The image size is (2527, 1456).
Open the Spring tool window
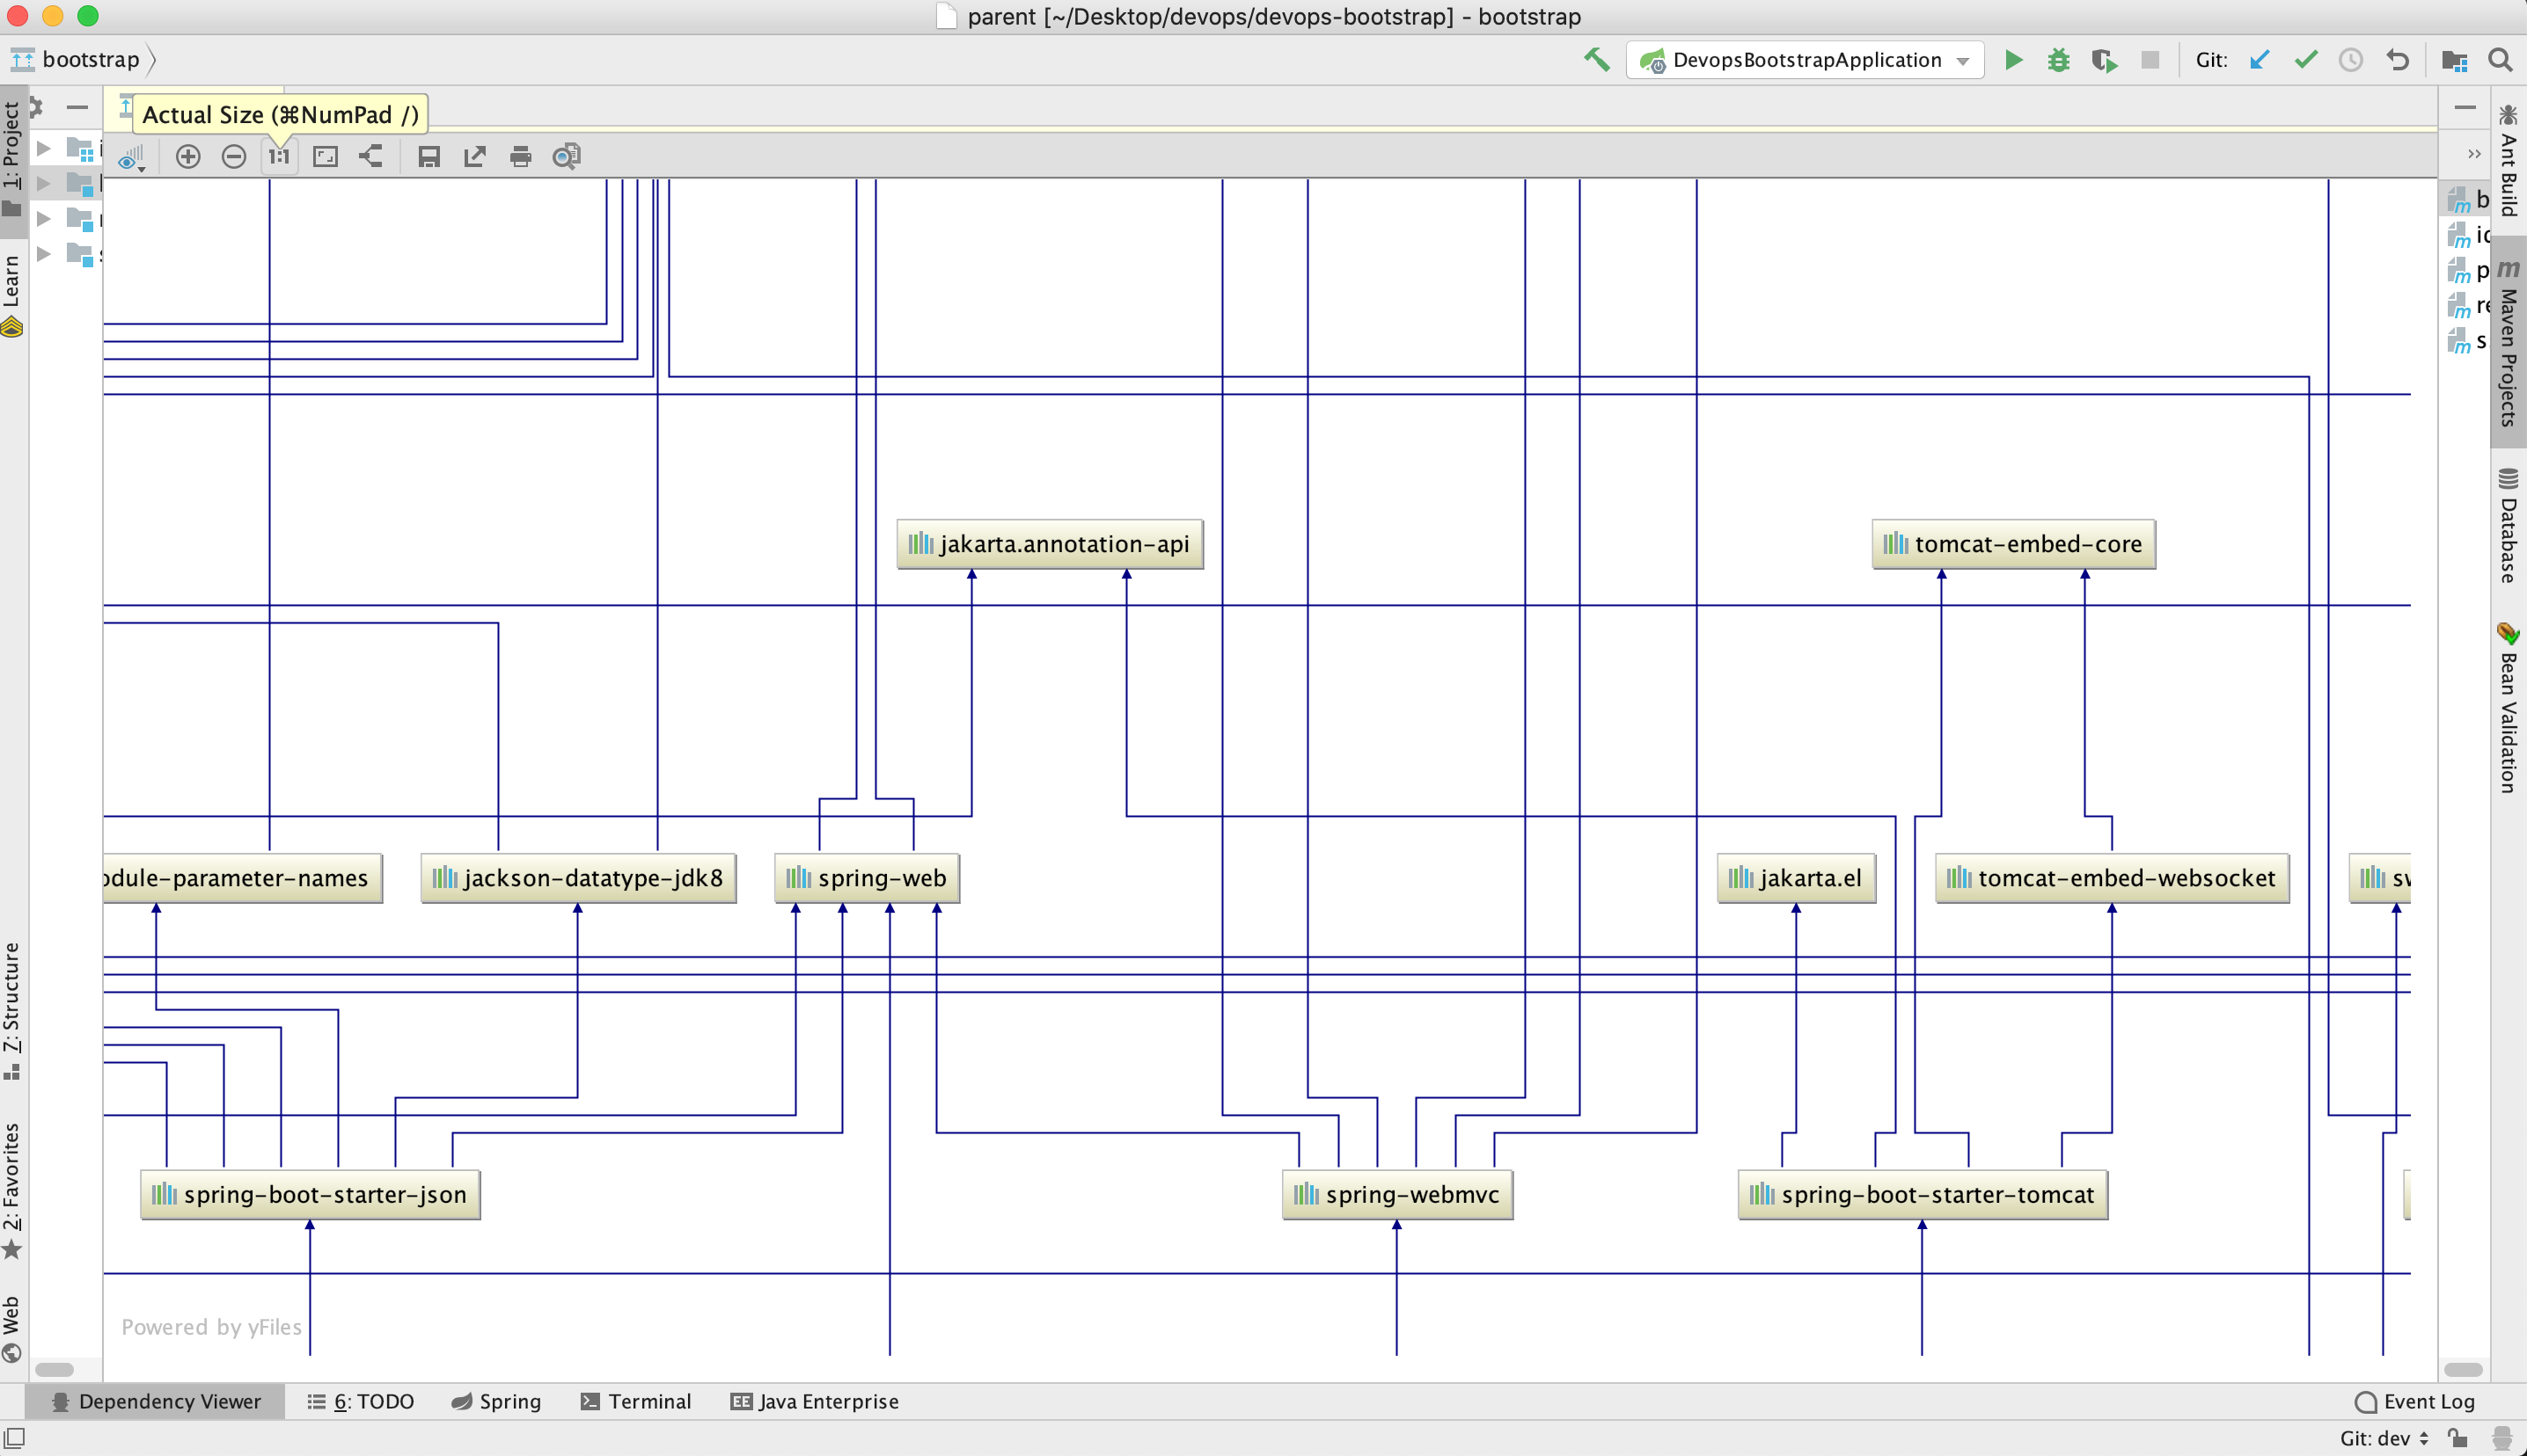496,1401
